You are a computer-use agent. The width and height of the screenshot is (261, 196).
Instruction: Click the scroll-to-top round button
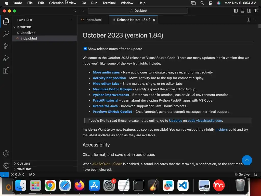(x=247, y=160)
